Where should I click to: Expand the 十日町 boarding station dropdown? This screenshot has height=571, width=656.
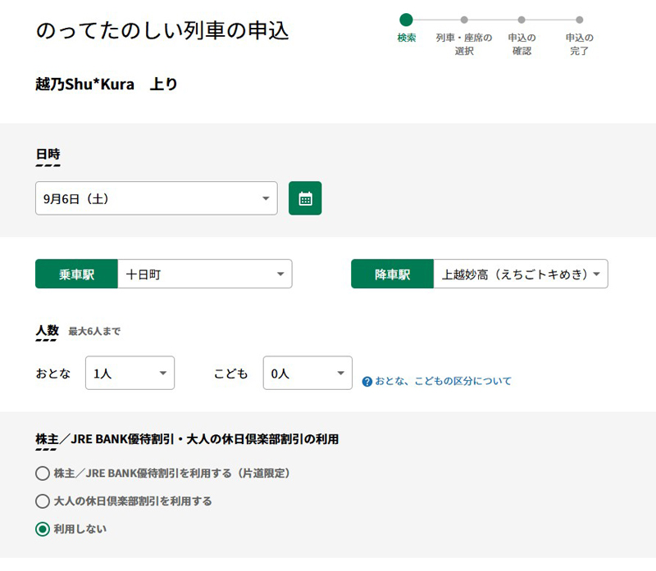[x=204, y=274]
